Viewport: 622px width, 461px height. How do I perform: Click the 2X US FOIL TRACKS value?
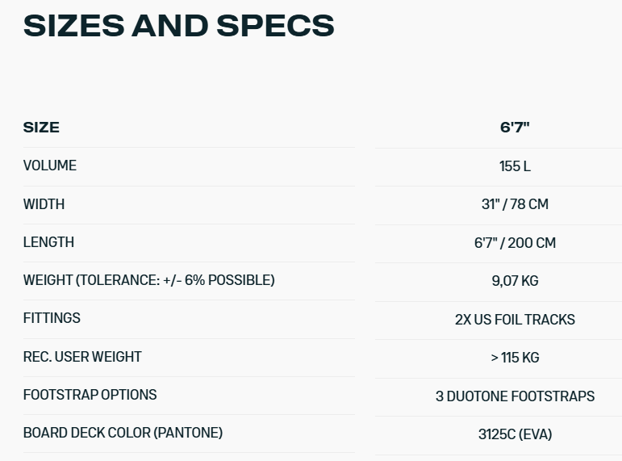pos(515,320)
